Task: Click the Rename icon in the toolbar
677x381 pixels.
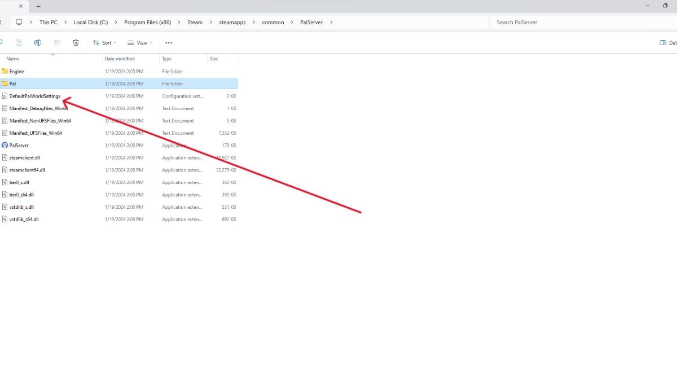Action: [x=38, y=42]
